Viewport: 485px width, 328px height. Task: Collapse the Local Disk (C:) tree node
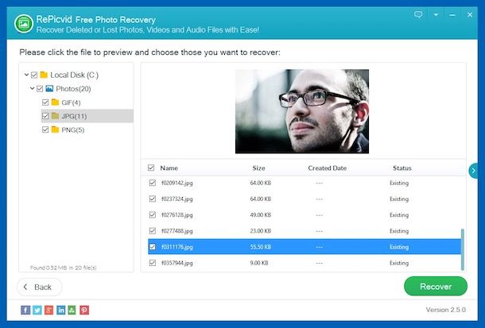(26, 75)
